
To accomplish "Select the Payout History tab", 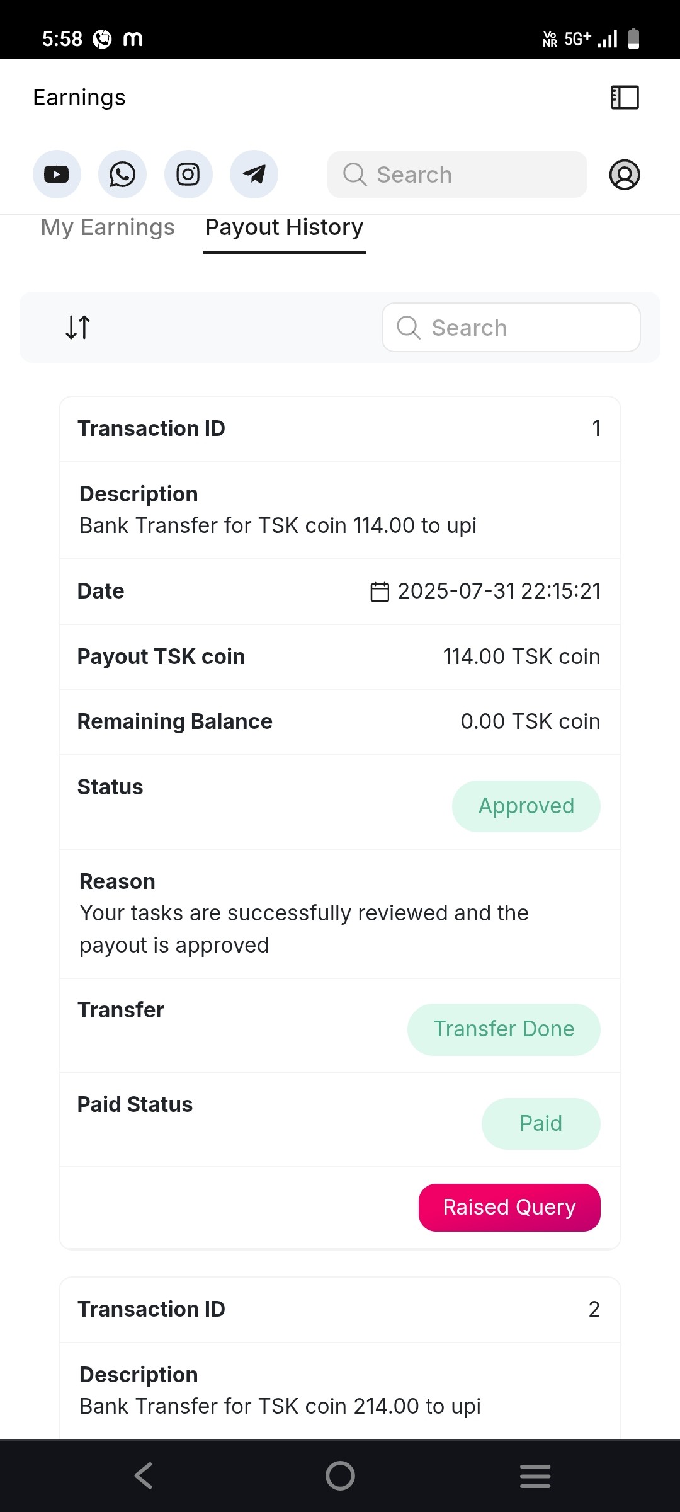I will (x=284, y=227).
